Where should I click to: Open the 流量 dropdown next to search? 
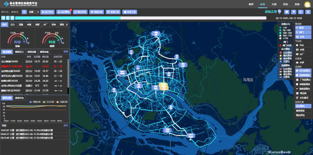pyautogui.click(x=34, y=12)
